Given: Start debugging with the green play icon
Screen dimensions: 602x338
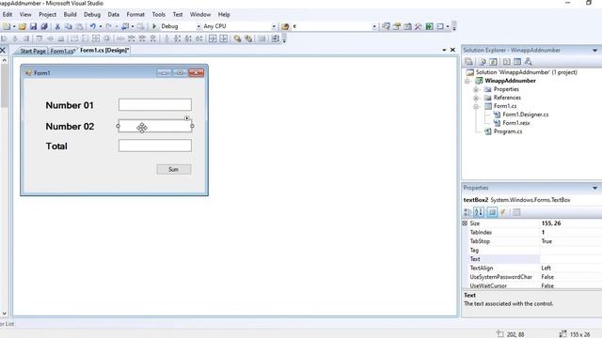Looking at the screenshot, I should point(154,26).
